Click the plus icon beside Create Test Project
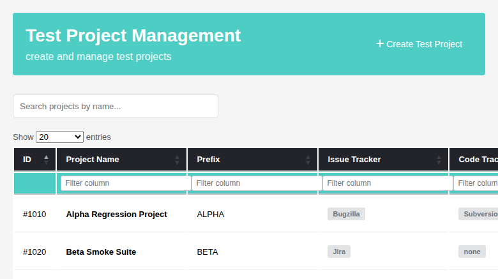This screenshot has width=498, height=279. click(380, 43)
